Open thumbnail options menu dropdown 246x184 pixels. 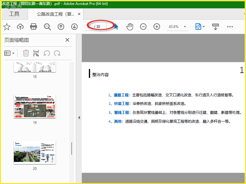click(10, 53)
